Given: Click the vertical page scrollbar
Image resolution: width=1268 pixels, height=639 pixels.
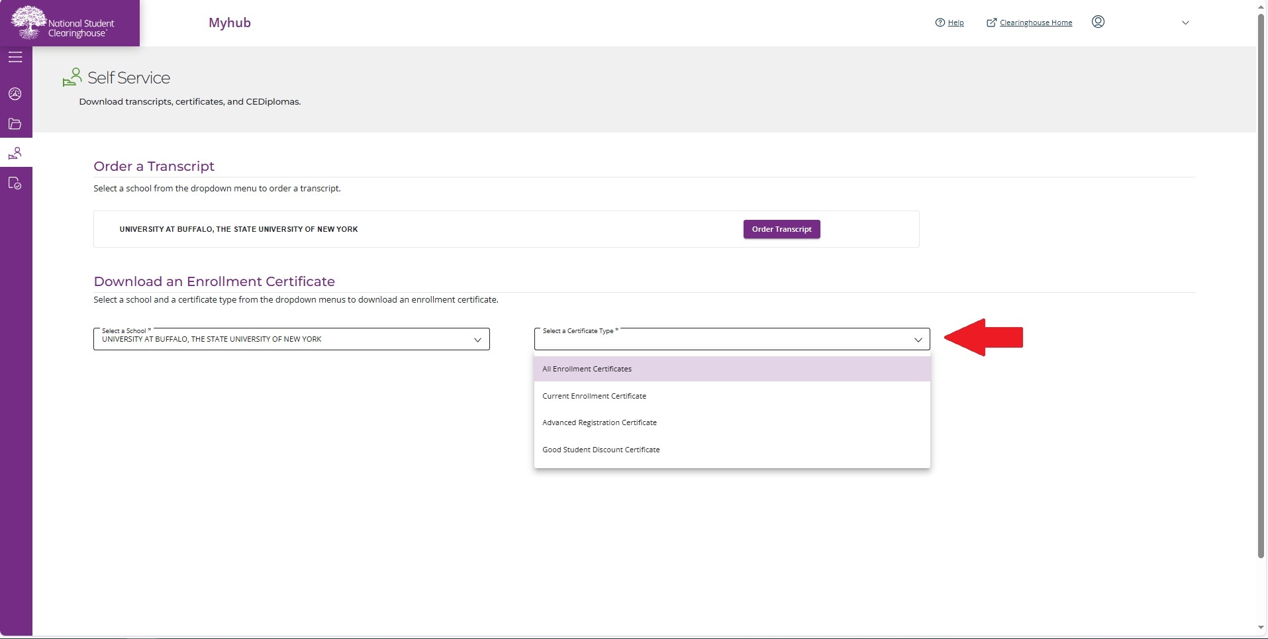Looking at the screenshot, I should tap(1261, 285).
